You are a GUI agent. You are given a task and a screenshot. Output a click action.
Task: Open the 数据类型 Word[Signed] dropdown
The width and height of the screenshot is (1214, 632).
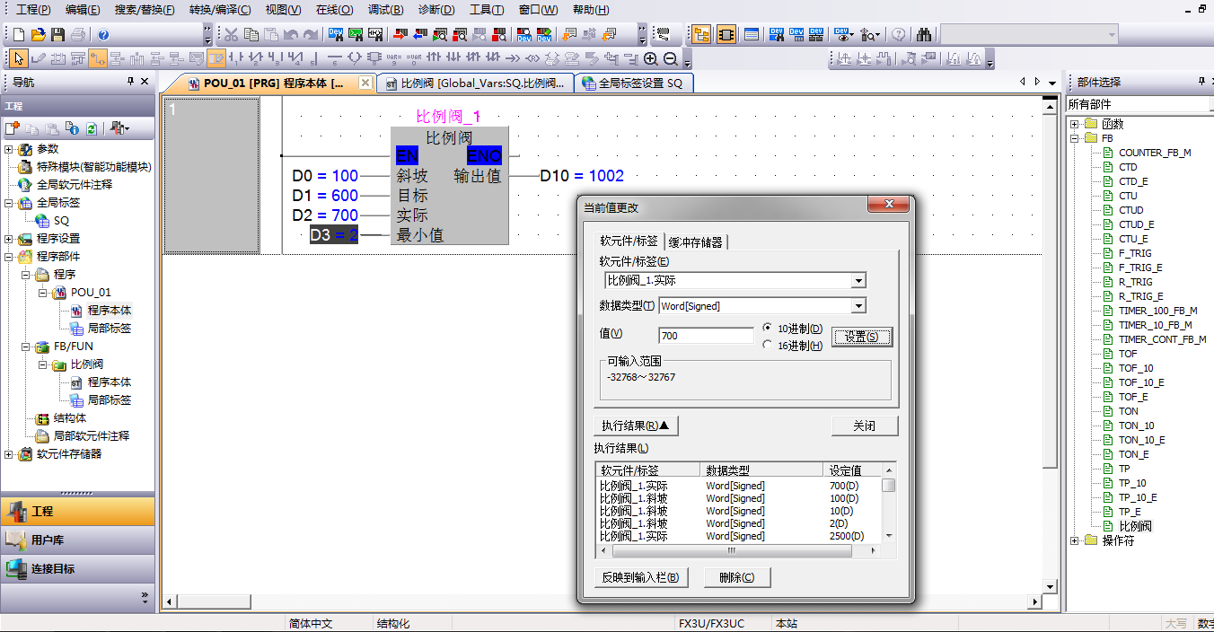point(858,306)
